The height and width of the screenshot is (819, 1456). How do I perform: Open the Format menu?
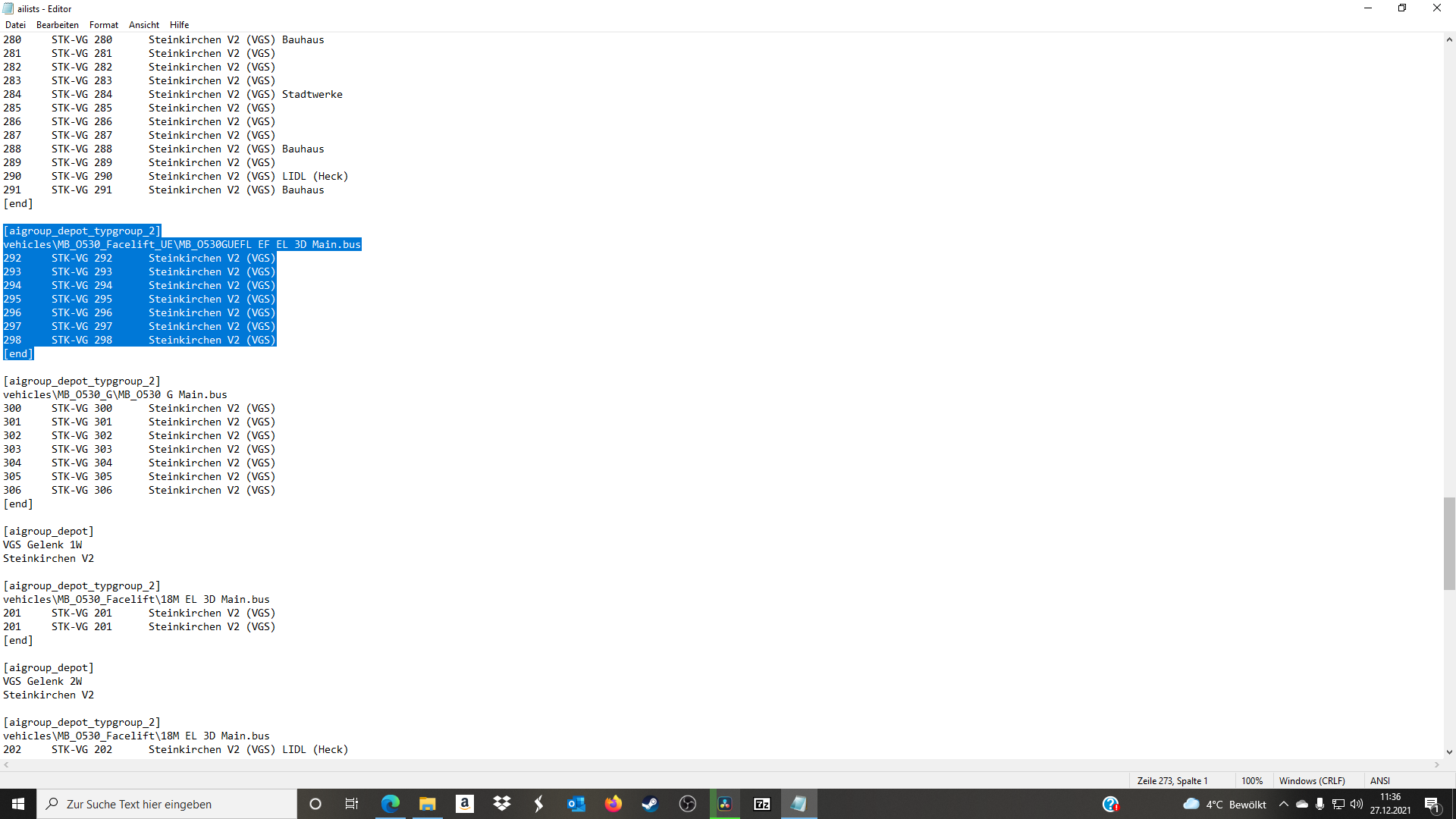(104, 25)
